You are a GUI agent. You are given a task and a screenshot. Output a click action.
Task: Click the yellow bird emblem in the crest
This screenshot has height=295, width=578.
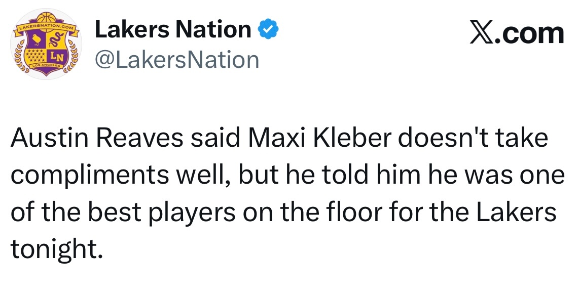tap(37, 40)
